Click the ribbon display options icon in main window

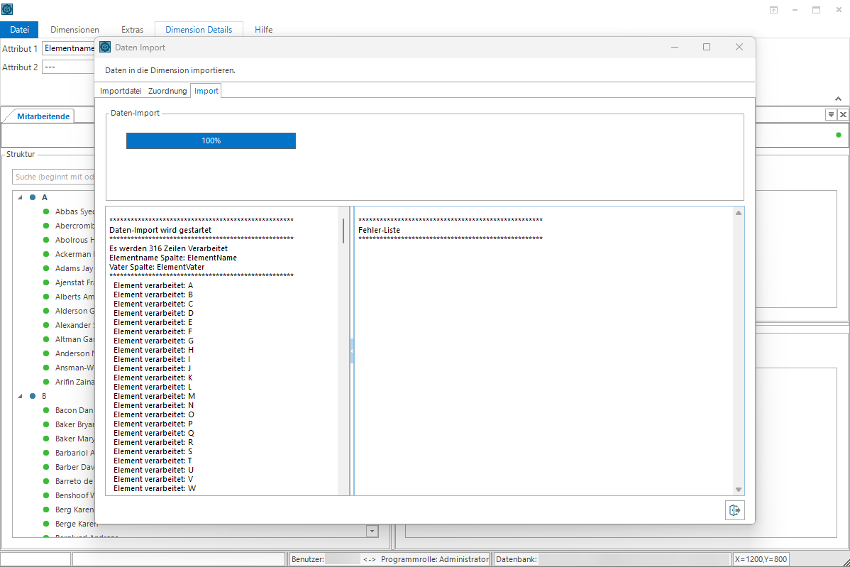[x=773, y=10]
